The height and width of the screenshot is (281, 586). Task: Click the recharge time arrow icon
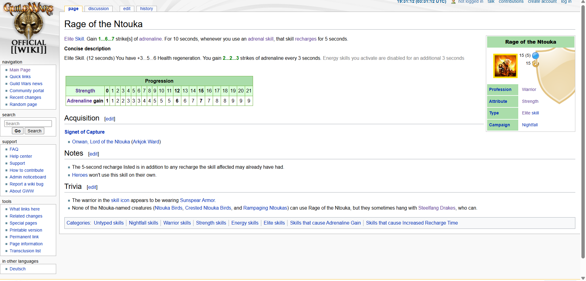[x=535, y=63]
